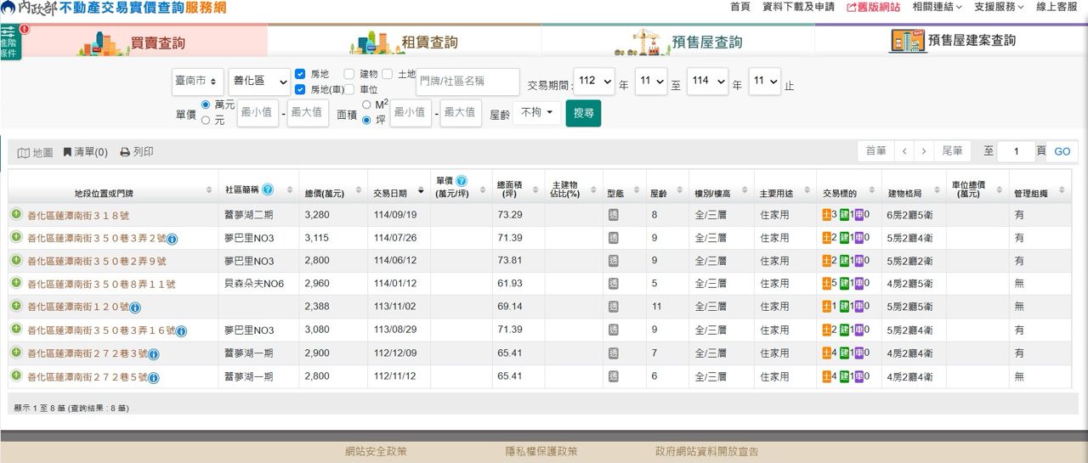The height and width of the screenshot is (463, 1088).
Task: Click the help icon next to 單價 column header
Action: (x=462, y=181)
